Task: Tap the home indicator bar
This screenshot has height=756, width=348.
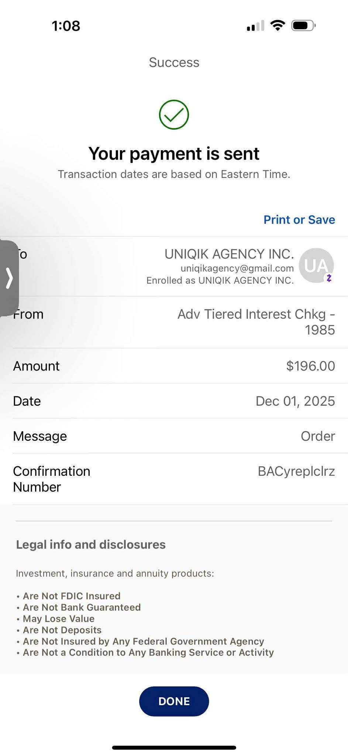Action: coord(174,748)
